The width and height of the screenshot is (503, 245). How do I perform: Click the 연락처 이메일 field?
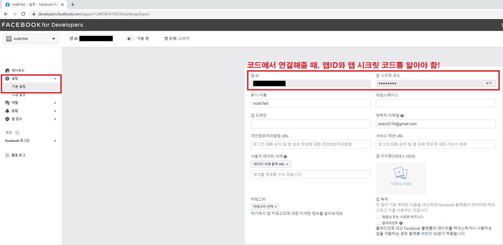point(436,124)
